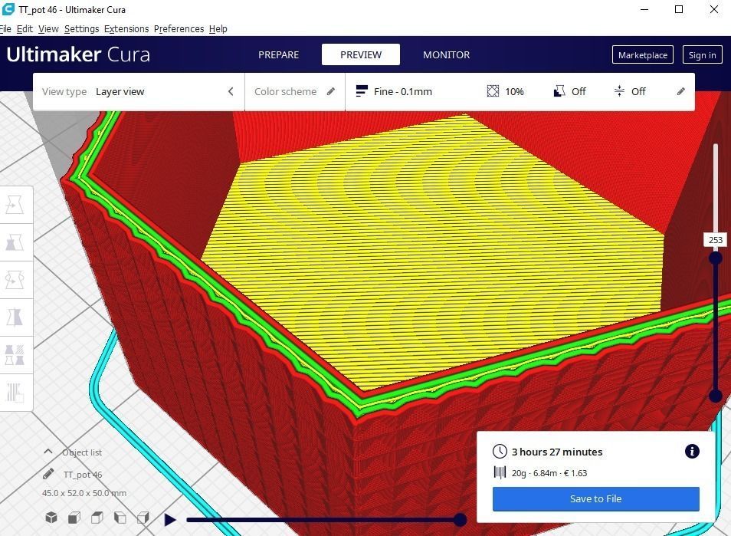Open the Preferences menu
This screenshot has width=731, height=536.
click(179, 29)
